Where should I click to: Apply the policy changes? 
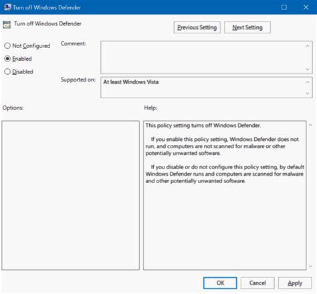point(295,283)
